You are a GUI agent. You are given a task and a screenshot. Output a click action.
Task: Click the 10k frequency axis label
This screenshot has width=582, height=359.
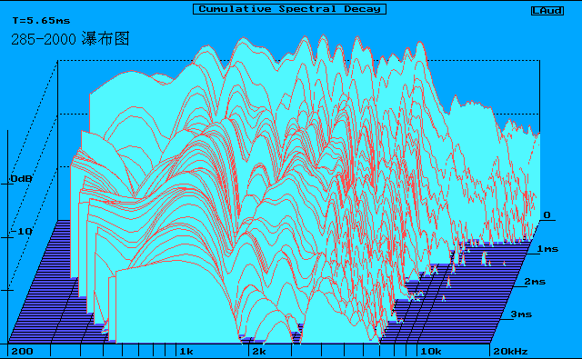coord(430,351)
